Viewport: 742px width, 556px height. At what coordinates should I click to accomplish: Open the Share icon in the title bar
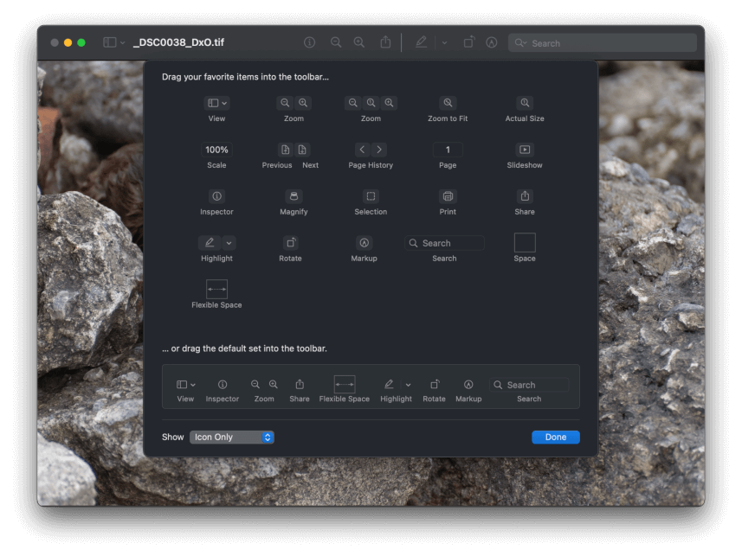coord(384,42)
